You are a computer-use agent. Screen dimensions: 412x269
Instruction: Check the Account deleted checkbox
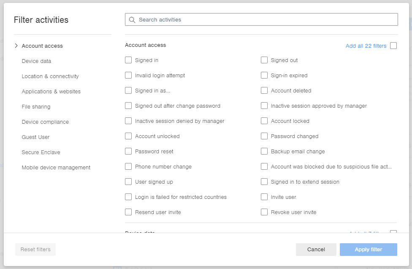coord(264,91)
